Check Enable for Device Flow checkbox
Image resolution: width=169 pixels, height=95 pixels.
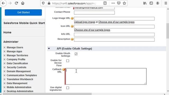pos(68,61)
